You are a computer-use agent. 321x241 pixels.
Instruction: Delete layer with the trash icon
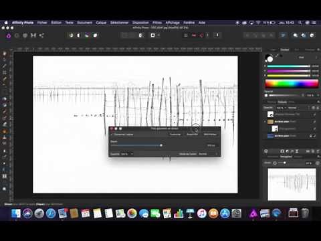(318, 151)
